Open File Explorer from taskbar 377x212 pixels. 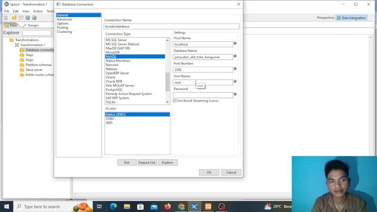coord(127,207)
